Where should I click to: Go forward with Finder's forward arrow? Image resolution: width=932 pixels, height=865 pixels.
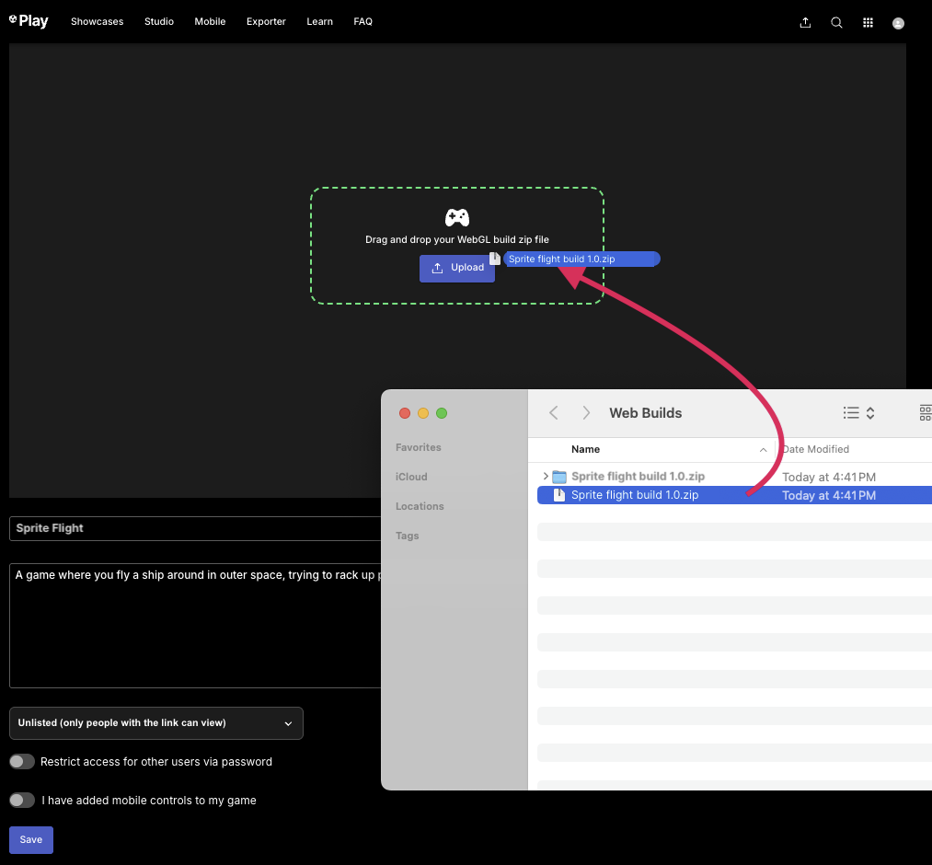coord(586,413)
